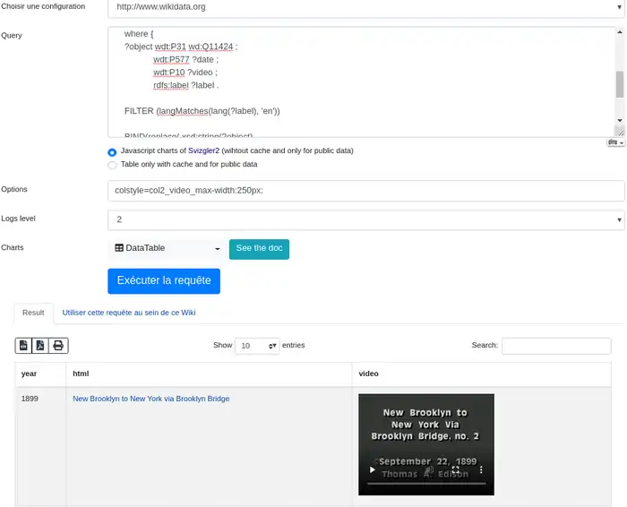Viewport: 627px width, 507px height.
Task: Open the Logs level dropdown
Action: [x=365, y=219]
